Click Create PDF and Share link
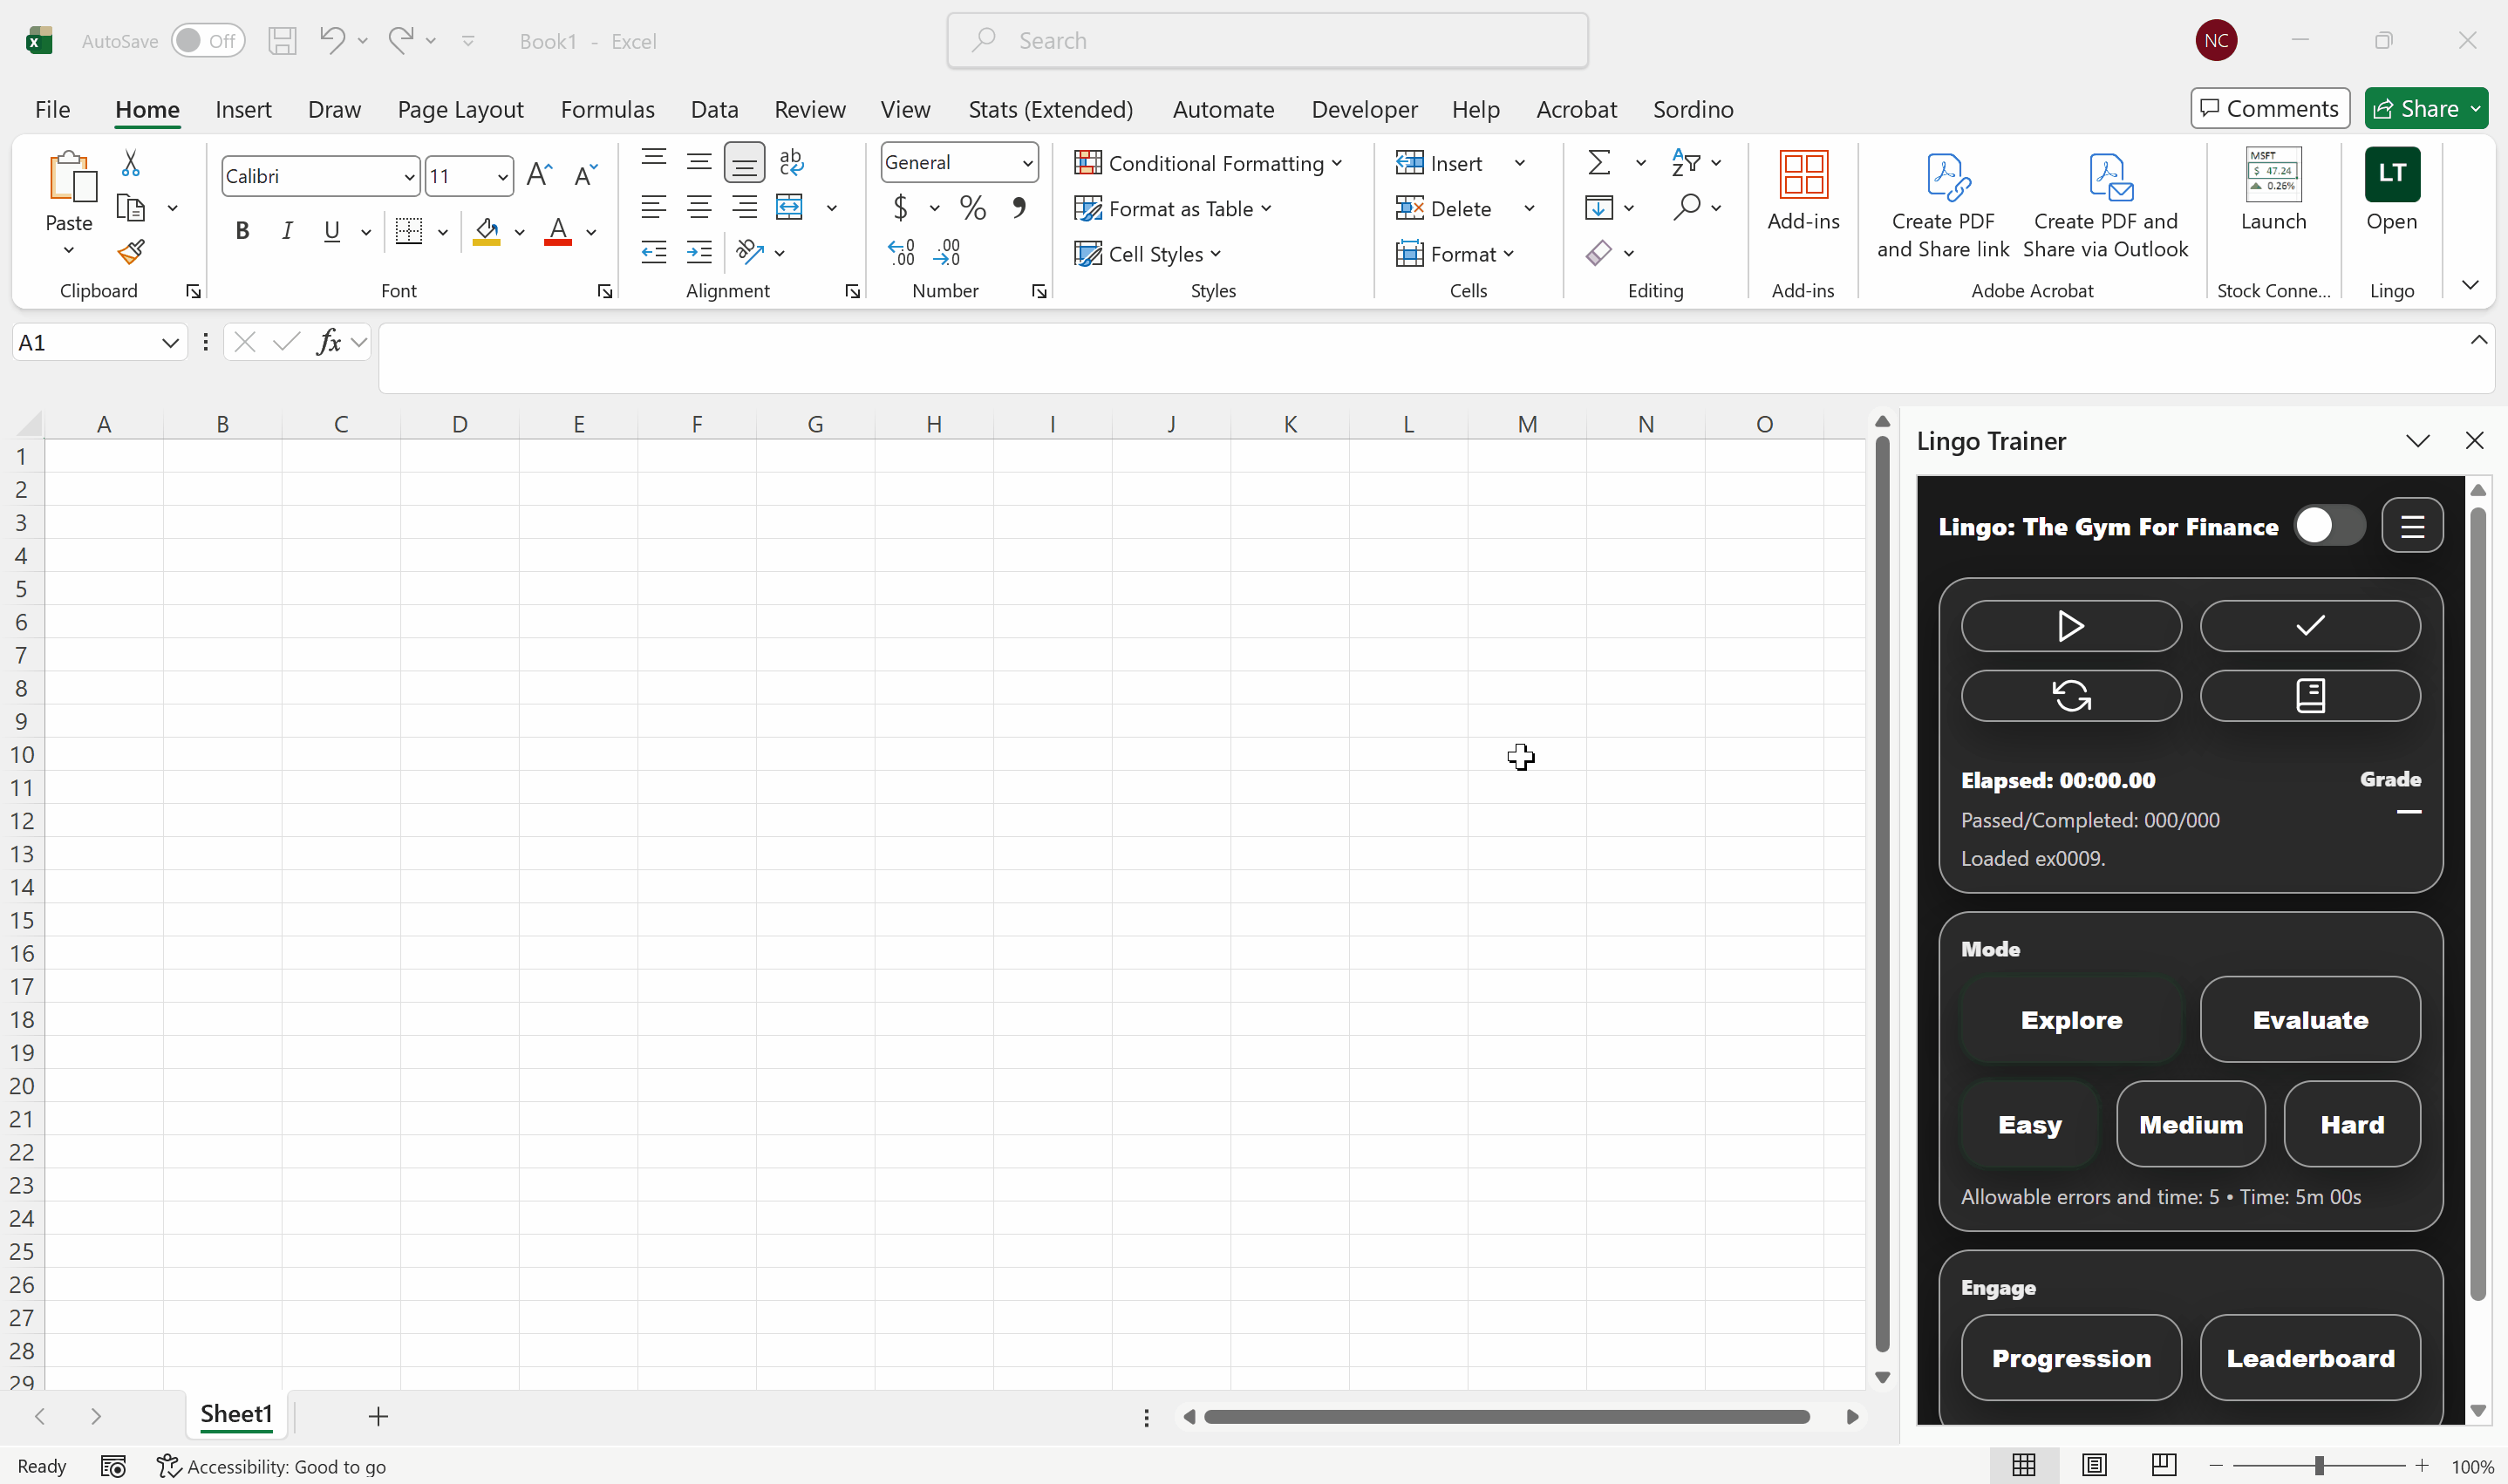The image size is (2508, 1484). point(1942,205)
